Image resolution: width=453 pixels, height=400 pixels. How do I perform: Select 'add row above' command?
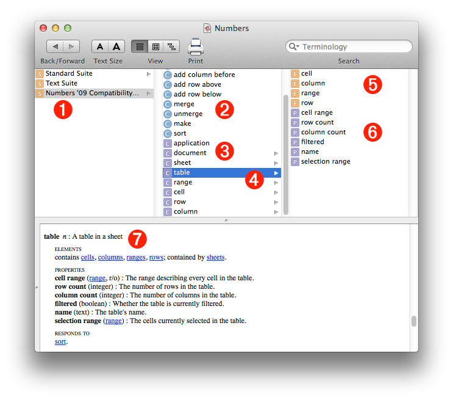pyautogui.click(x=221, y=84)
